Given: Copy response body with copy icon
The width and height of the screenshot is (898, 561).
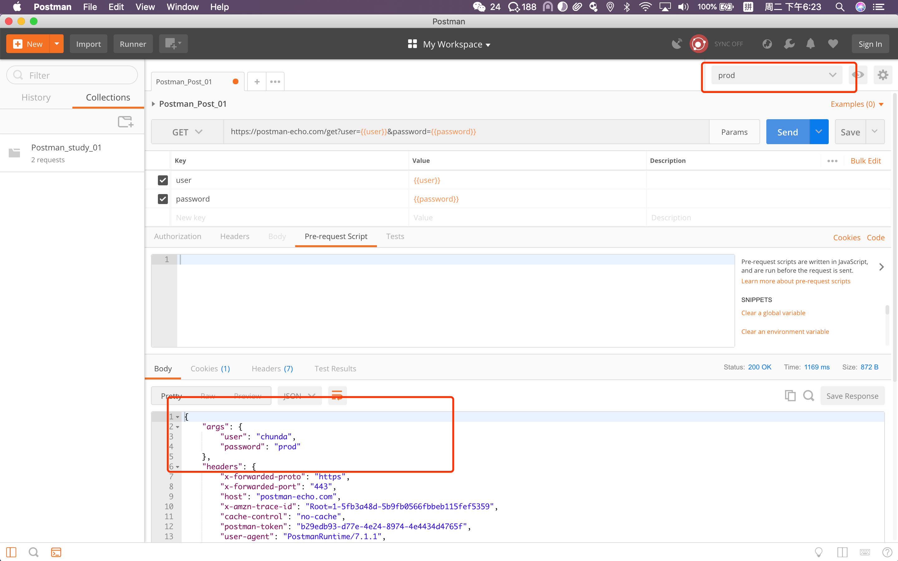Looking at the screenshot, I should [x=790, y=396].
